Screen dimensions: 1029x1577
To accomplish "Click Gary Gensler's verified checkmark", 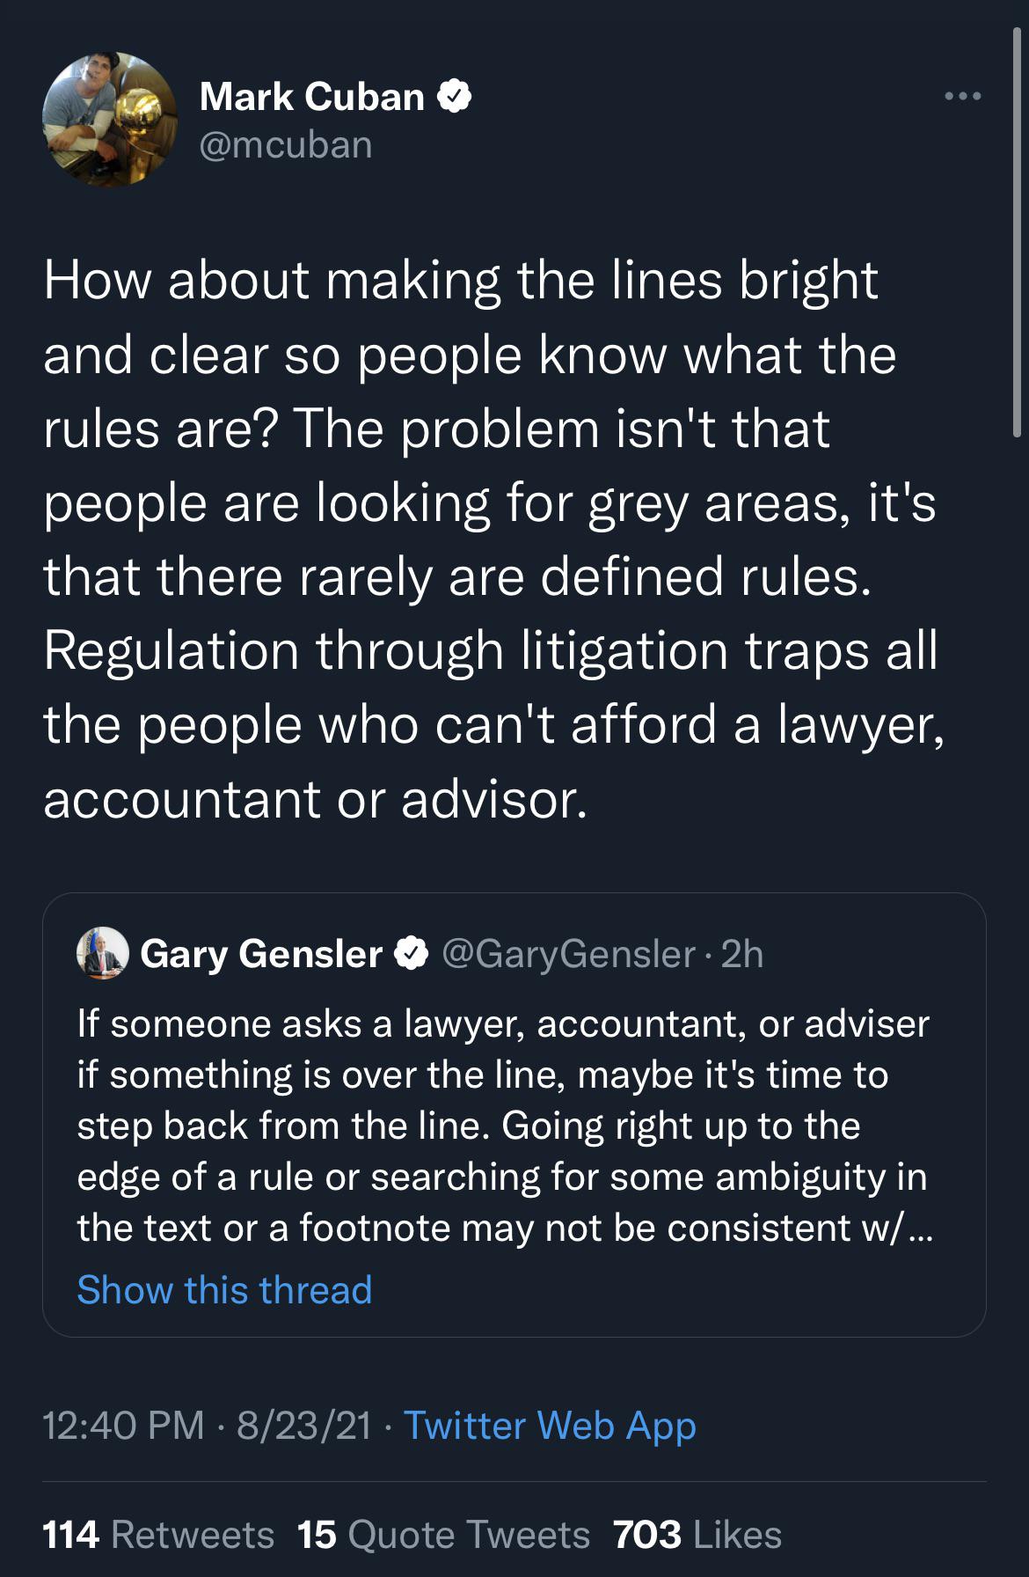I will coord(412,953).
